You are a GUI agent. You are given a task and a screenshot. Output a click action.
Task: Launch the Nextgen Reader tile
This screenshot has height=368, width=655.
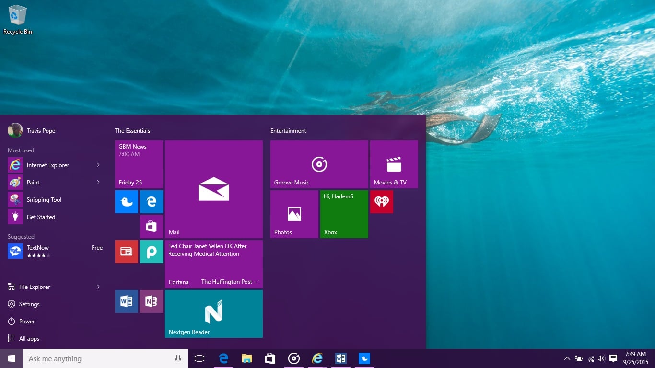[x=213, y=314]
